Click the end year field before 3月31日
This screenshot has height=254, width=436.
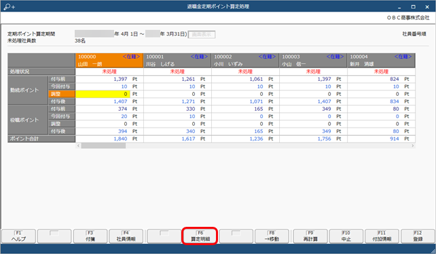point(152,34)
